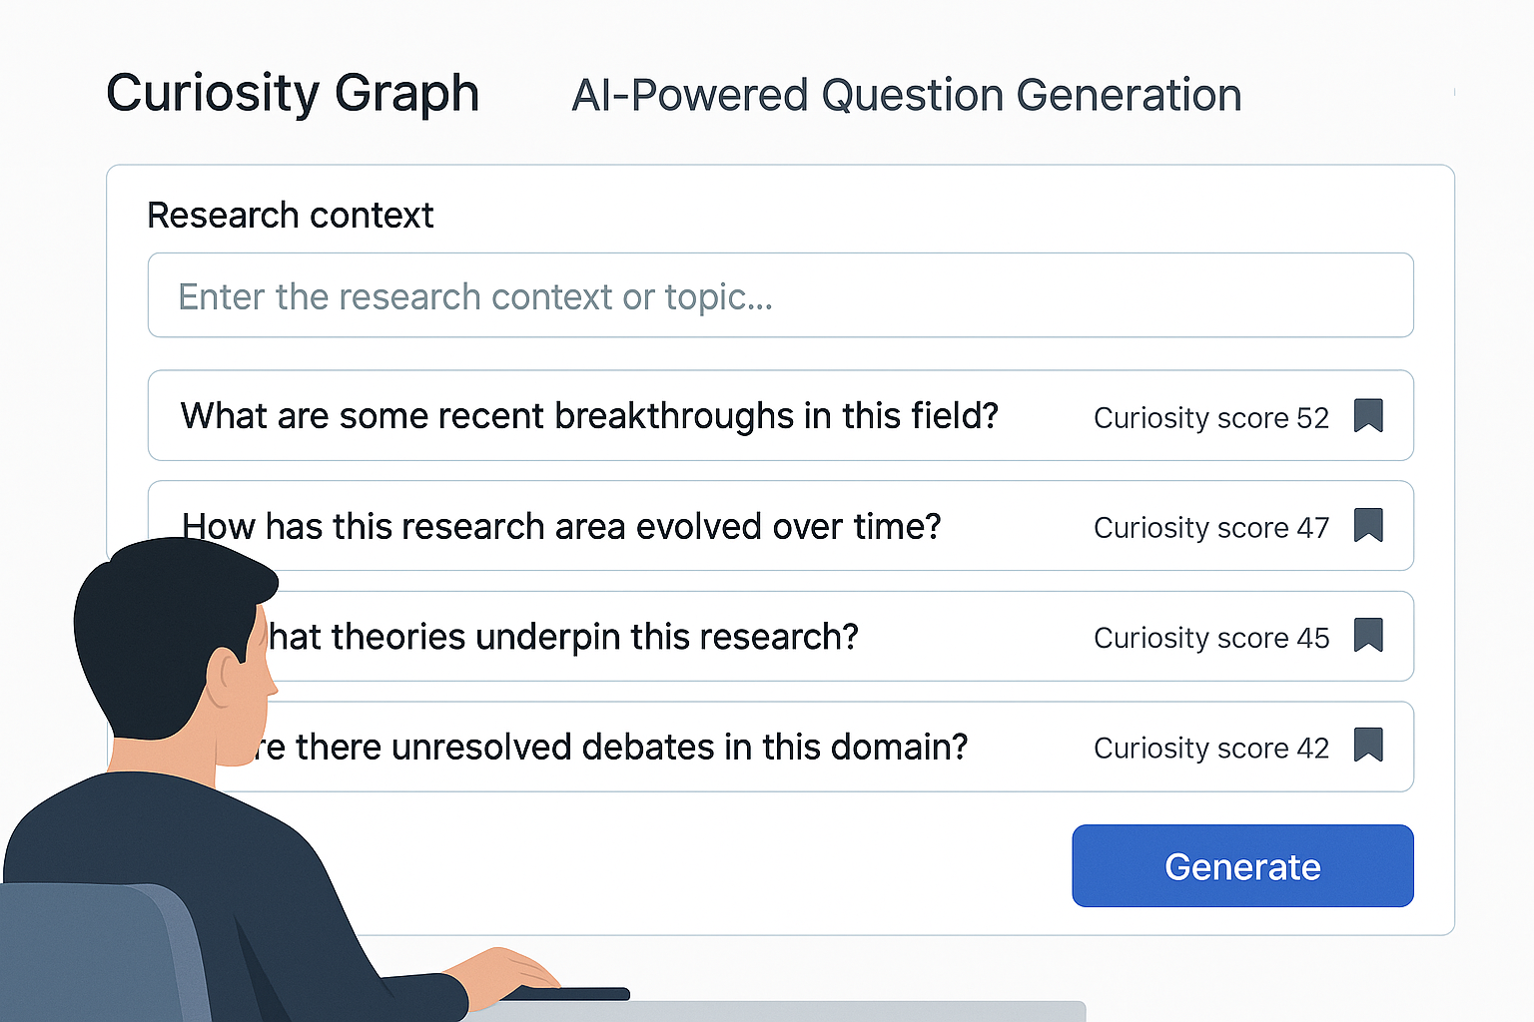Click the Curiosity Graph title
This screenshot has width=1534, height=1022.
tap(293, 94)
